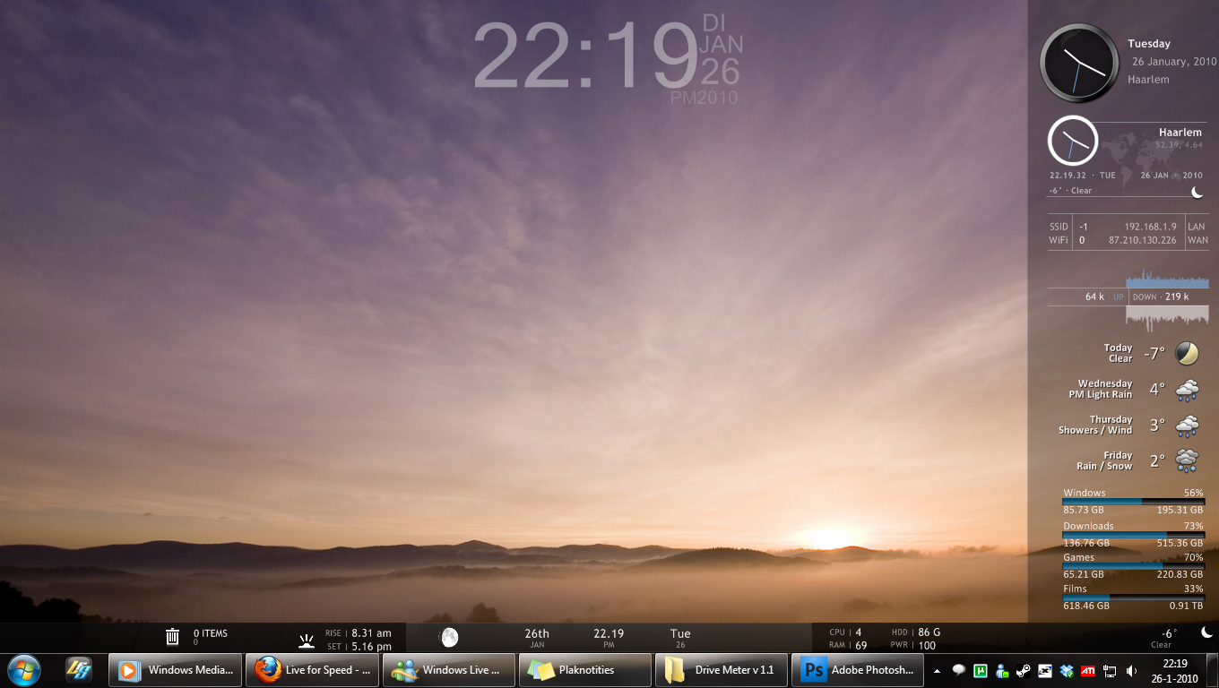Click the '219 k' download speed value
The height and width of the screenshot is (688, 1219).
pos(1177,297)
